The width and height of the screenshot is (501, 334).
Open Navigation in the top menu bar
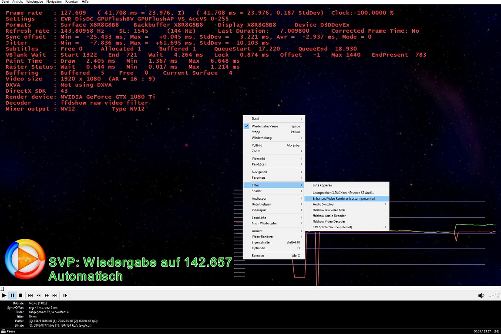click(54, 2)
